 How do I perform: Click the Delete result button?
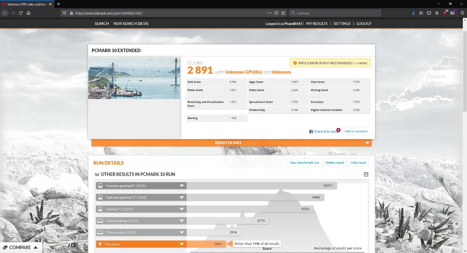pyautogui.click(x=335, y=163)
